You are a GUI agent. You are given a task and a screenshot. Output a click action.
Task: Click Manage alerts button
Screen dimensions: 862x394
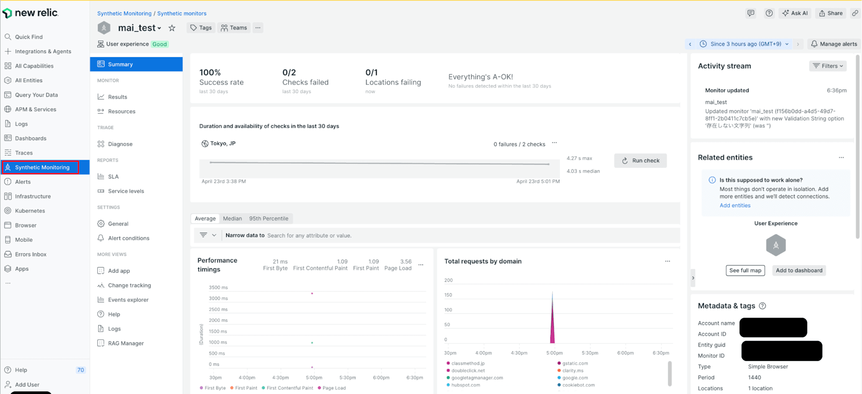[834, 44]
